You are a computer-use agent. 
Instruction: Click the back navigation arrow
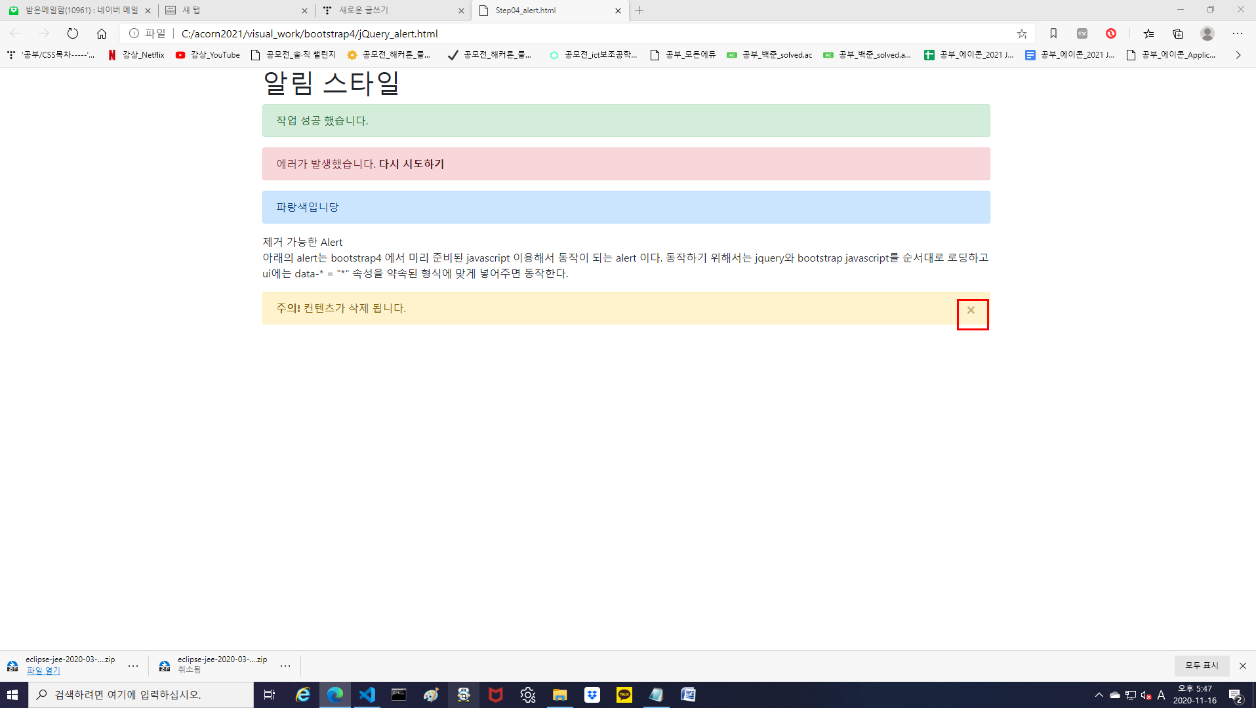pyautogui.click(x=16, y=33)
